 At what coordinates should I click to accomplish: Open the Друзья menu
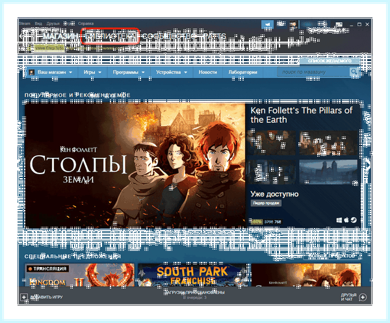53,23
